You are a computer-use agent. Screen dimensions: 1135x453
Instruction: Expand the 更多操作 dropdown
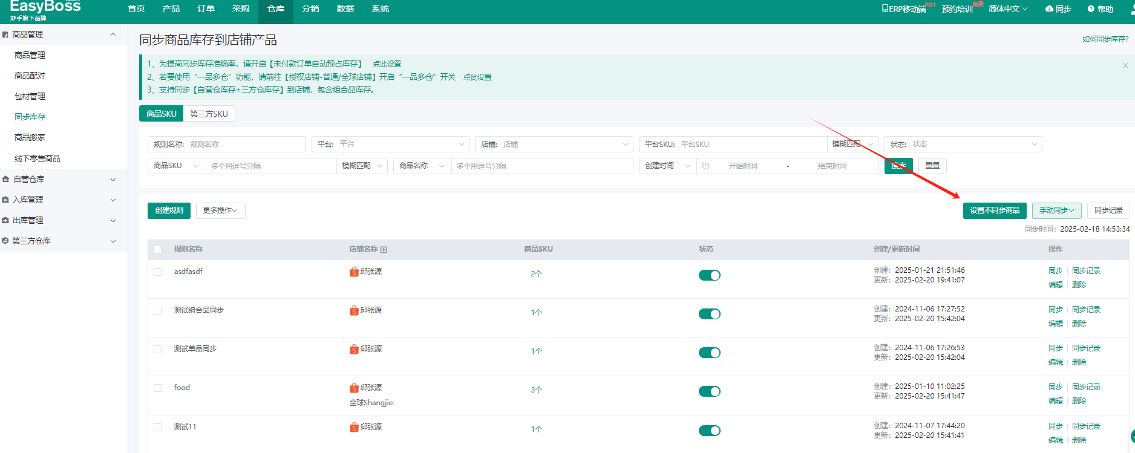click(x=220, y=210)
